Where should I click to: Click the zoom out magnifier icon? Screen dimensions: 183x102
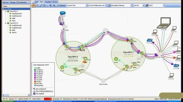[x=54, y=5]
